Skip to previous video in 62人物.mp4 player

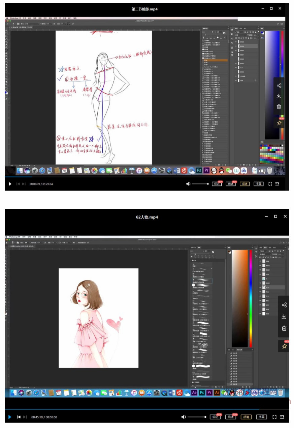(19, 417)
